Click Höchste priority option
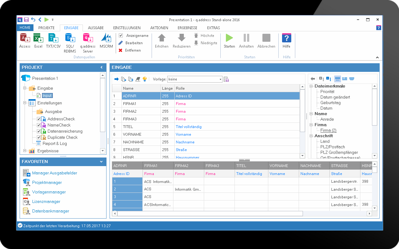Image resolution: width=399 pixels, height=249 pixels. (x=204, y=36)
